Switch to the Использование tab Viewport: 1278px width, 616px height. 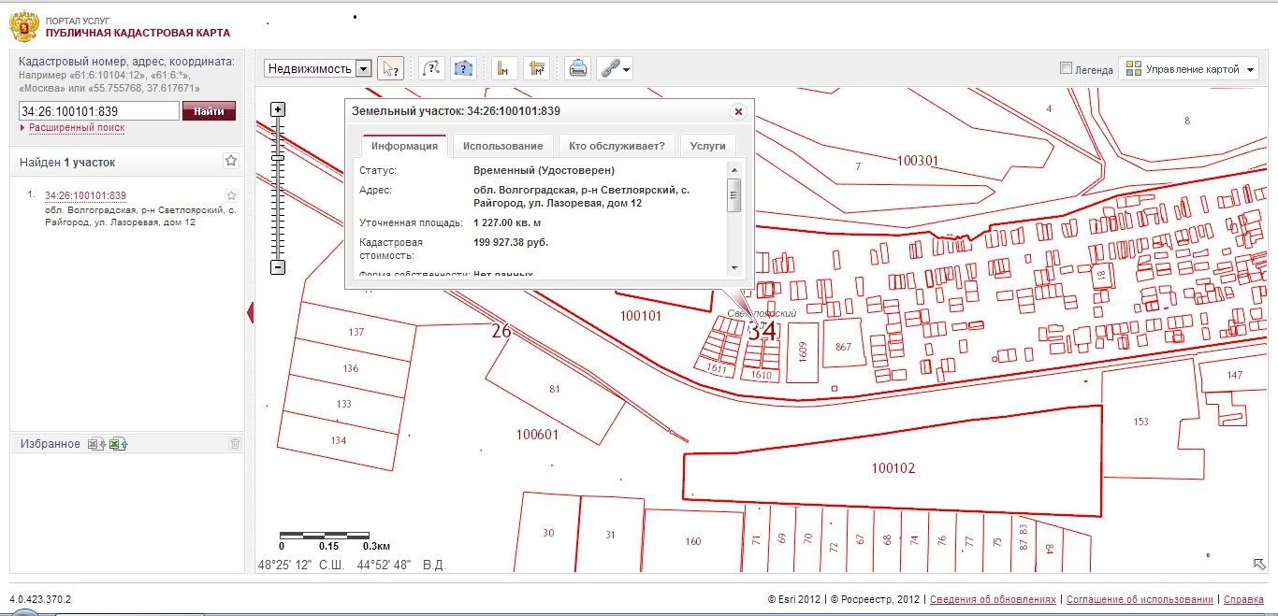pos(502,146)
